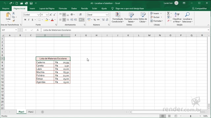
Task: Toggle Mesclar e Centralizar merge button
Action: (x=80, y=20)
